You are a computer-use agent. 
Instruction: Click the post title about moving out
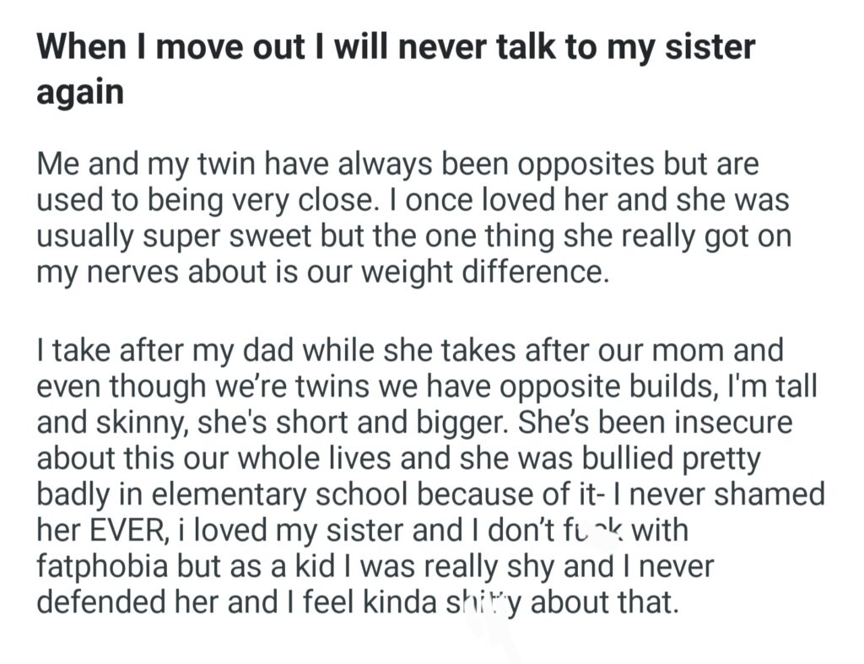pyautogui.click(x=395, y=46)
